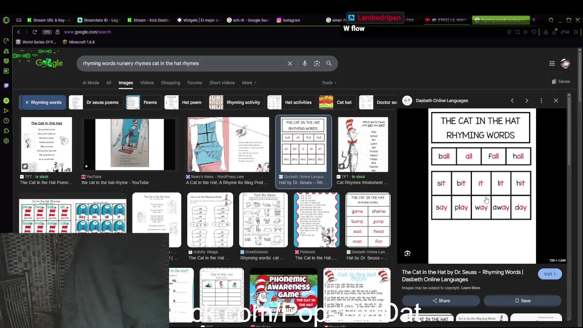Open the browser tab search magnifier

point(551,20)
